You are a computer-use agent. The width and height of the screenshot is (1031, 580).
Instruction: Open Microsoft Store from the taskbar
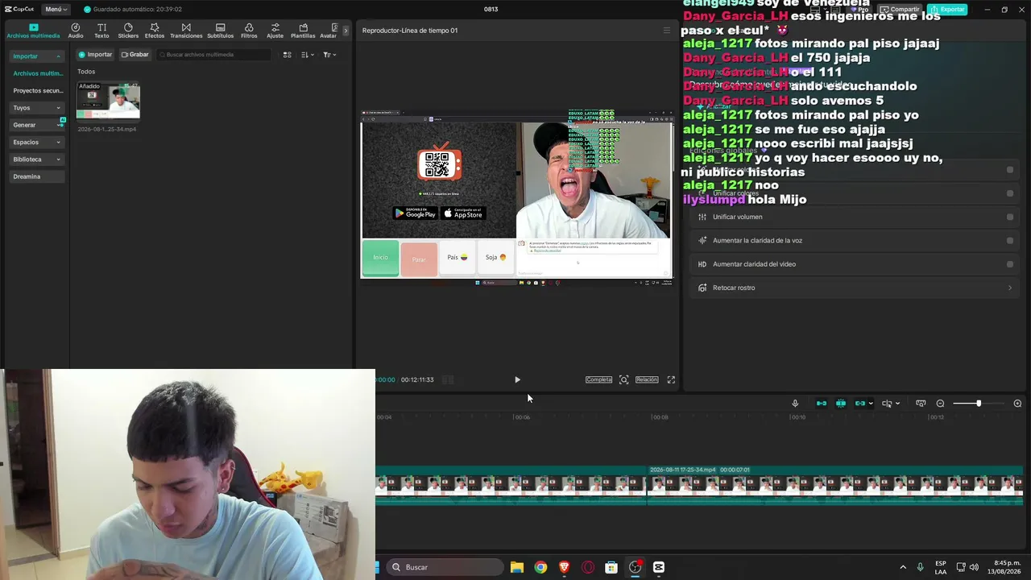point(611,567)
